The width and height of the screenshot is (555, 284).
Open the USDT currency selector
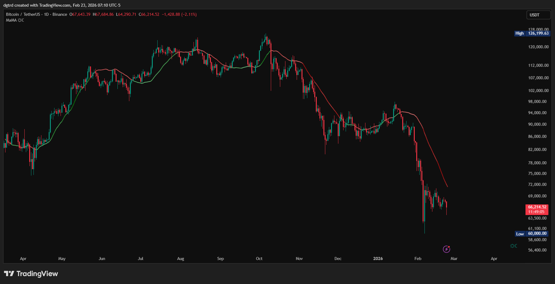click(x=538, y=15)
